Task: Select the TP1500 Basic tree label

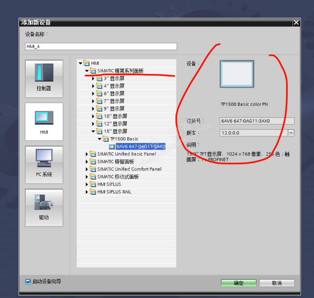Action: pyautogui.click(x=124, y=139)
